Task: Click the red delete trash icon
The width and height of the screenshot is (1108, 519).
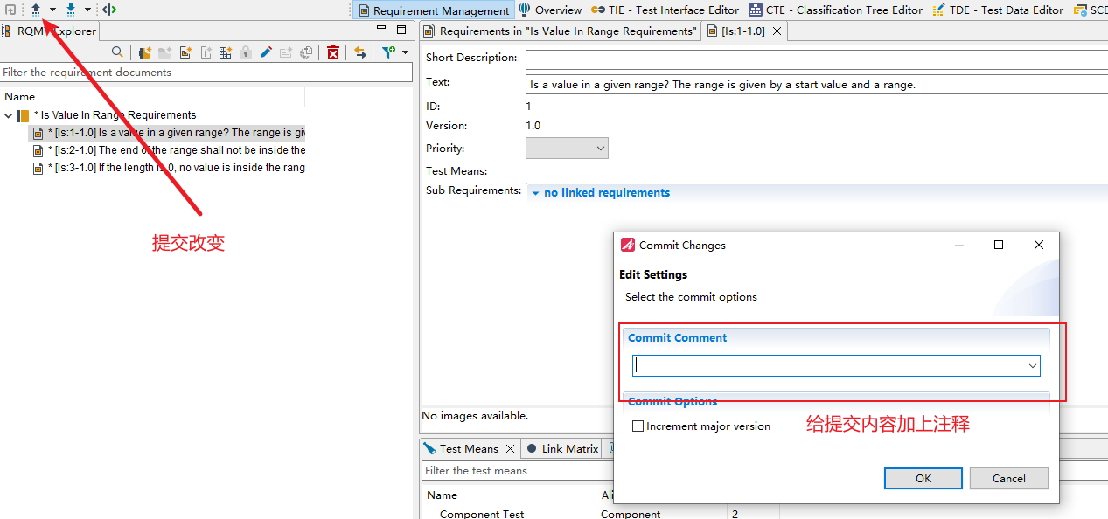Action: [333, 52]
